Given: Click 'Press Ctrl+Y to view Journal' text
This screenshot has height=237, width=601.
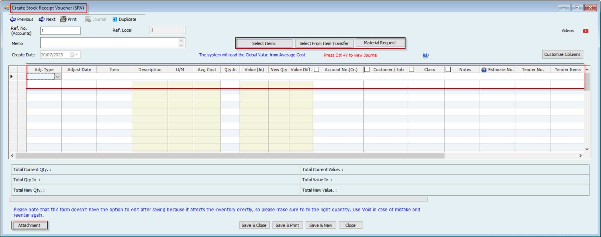Looking at the screenshot, I should click(351, 55).
